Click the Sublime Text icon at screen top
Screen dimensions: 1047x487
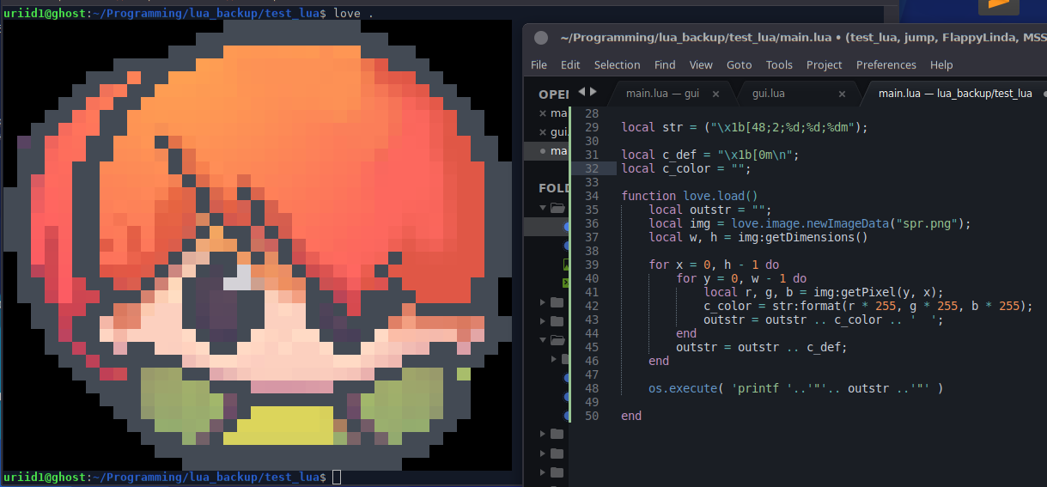pos(998,6)
